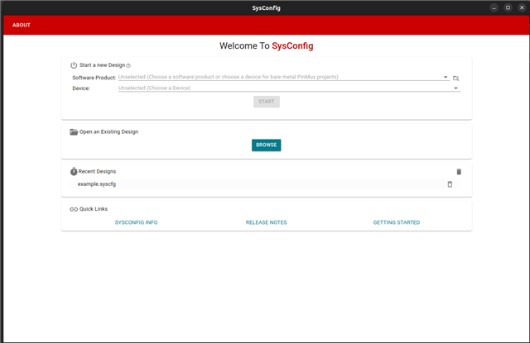Browse for software product folder icon
The width and height of the screenshot is (530, 343).
point(456,79)
